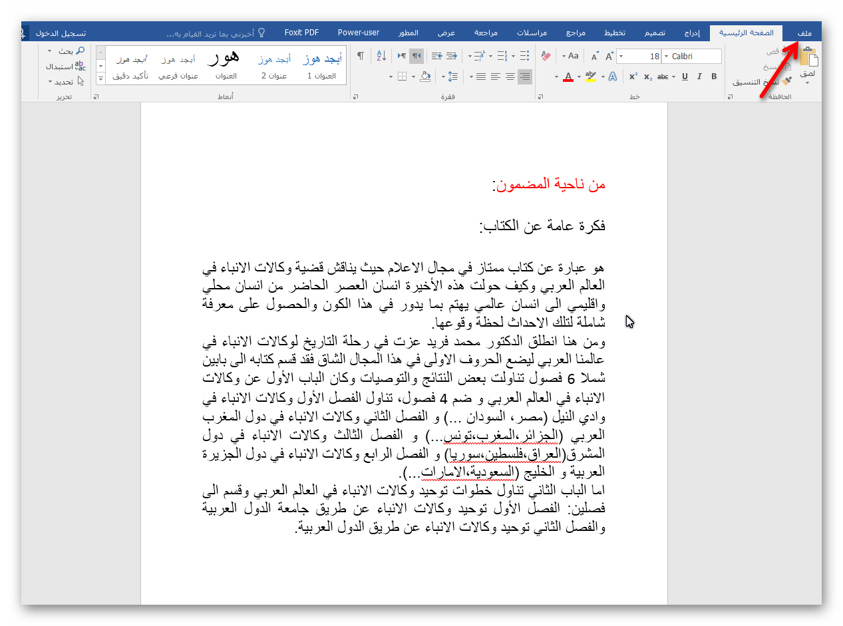Screen dimensions: 843x626
Task: Apply the Shading paint bucket color
Action: pos(425,77)
